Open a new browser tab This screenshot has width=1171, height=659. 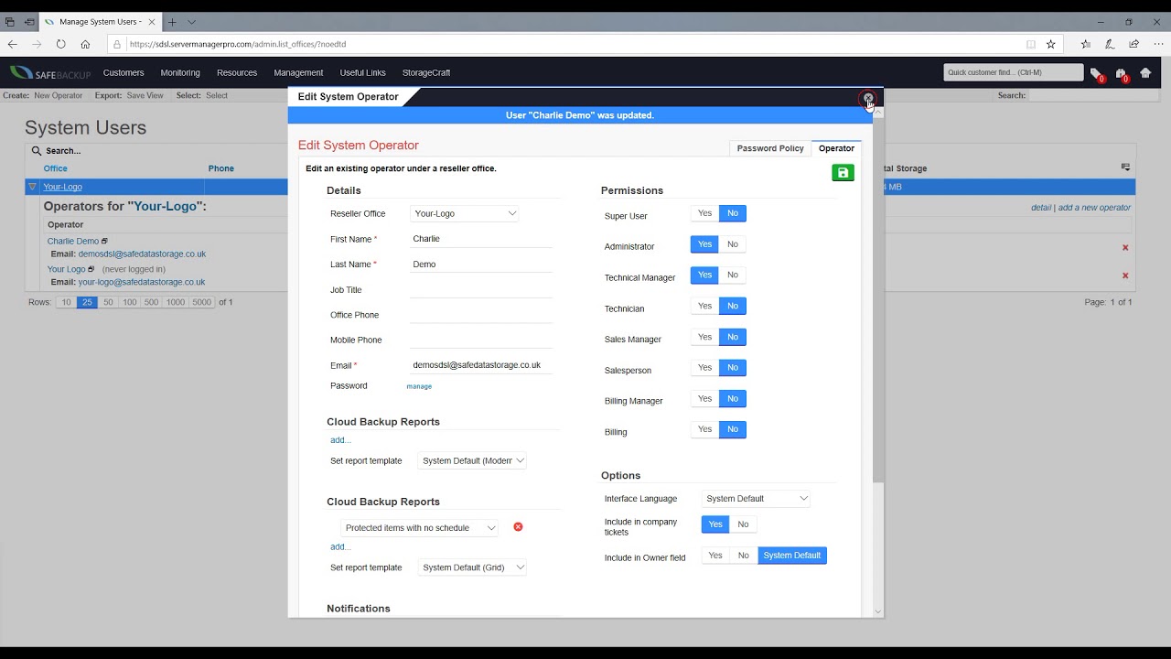172,22
